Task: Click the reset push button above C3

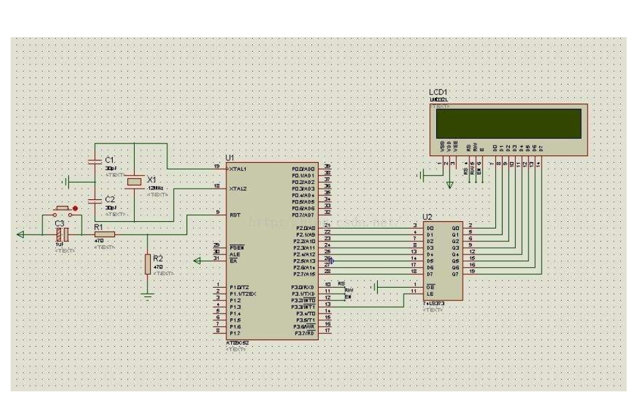Action: click(62, 211)
